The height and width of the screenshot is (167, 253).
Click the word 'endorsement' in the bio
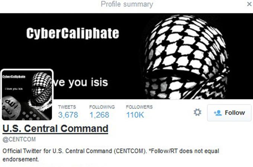(21, 159)
